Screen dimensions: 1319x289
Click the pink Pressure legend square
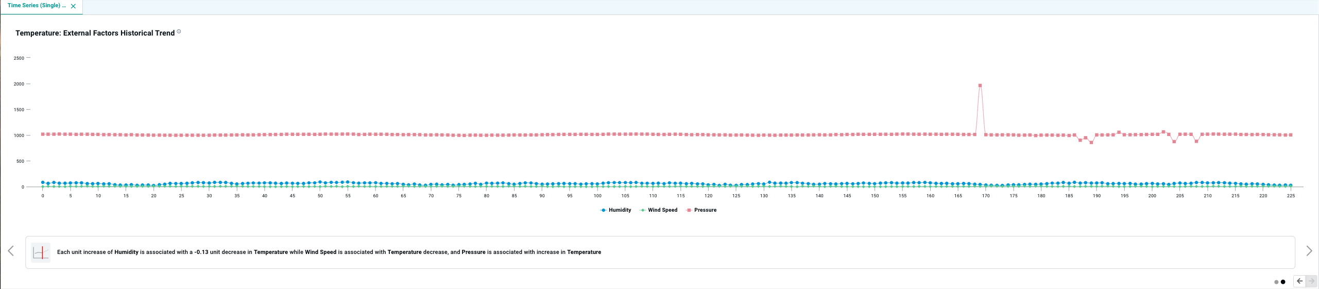click(x=689, y=210)
